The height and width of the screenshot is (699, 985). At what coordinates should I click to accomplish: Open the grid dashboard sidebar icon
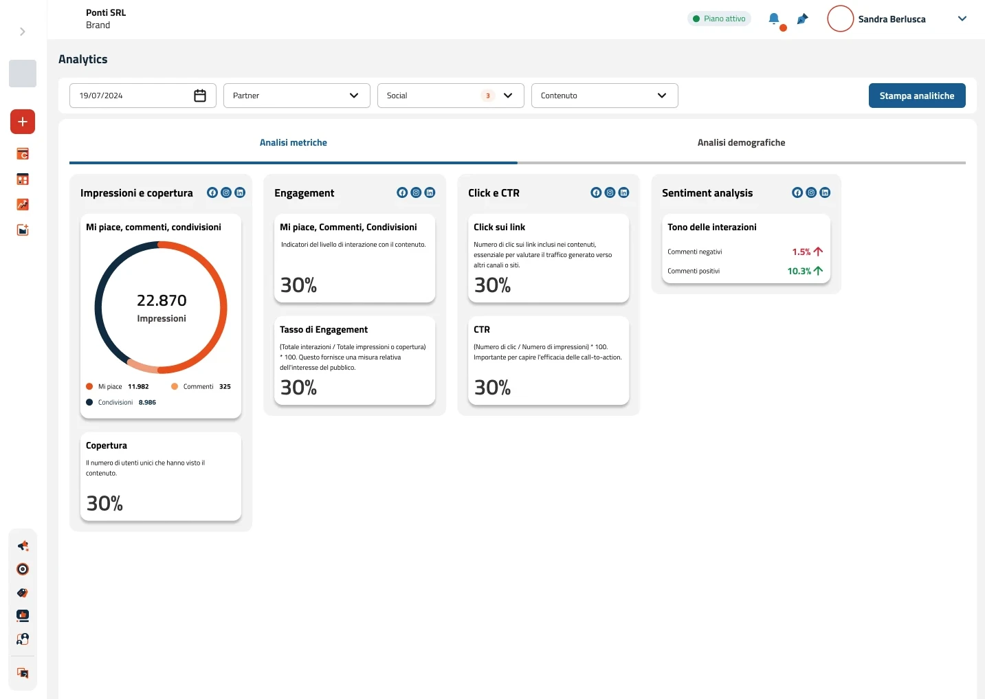(x=23, y=179)
